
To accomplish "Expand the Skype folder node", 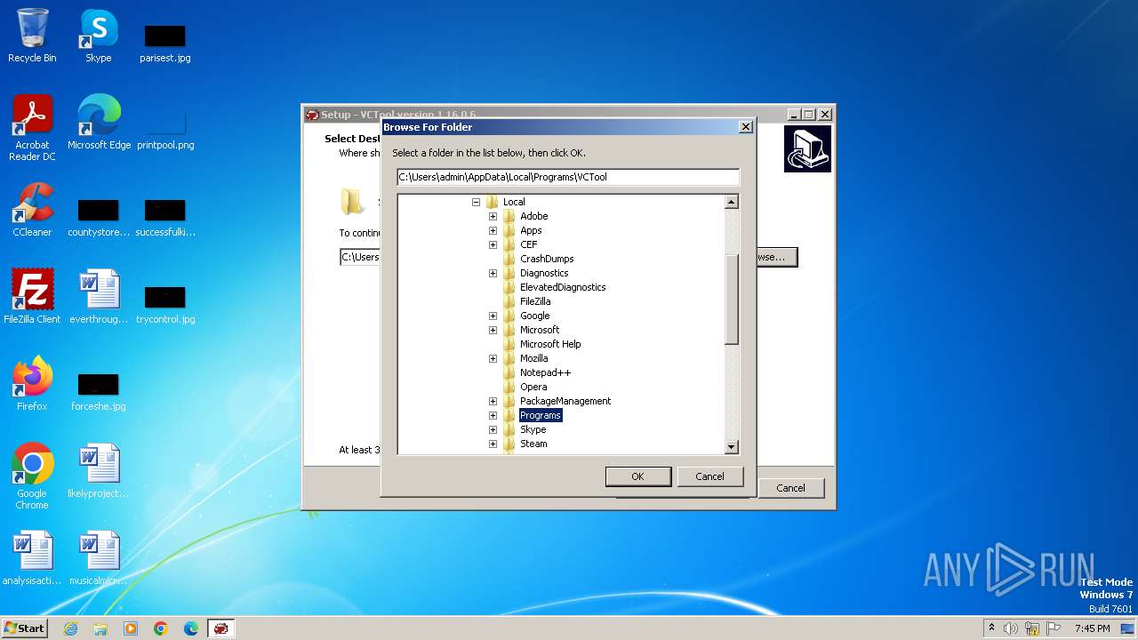I will tap(493, 429).
